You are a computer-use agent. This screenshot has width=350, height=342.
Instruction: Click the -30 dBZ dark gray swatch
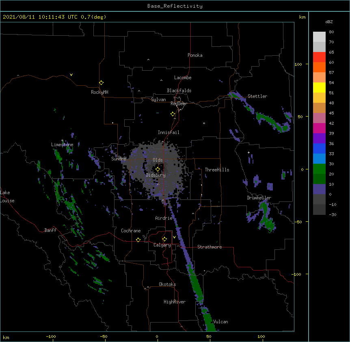[319, 210]
